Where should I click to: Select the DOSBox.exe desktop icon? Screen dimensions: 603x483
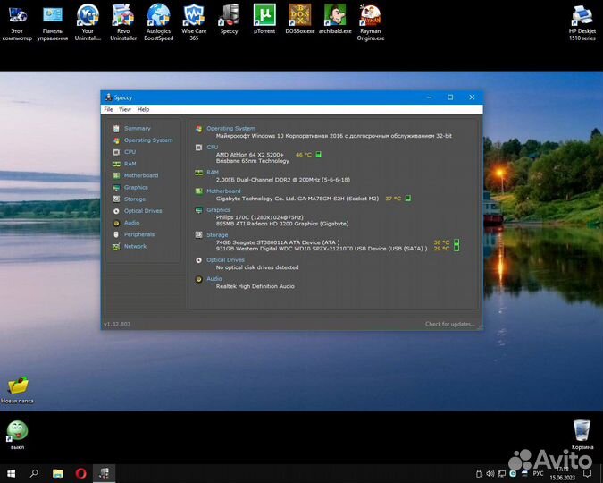(299, 20)
